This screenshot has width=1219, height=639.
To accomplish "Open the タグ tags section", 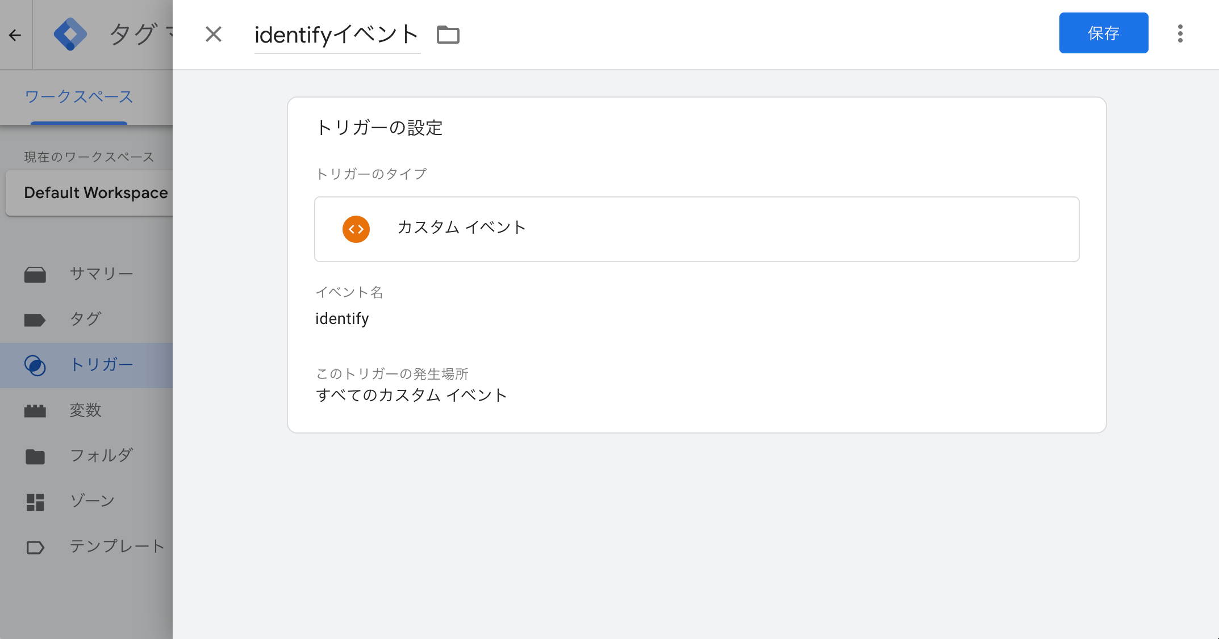I will coord(86,319).
